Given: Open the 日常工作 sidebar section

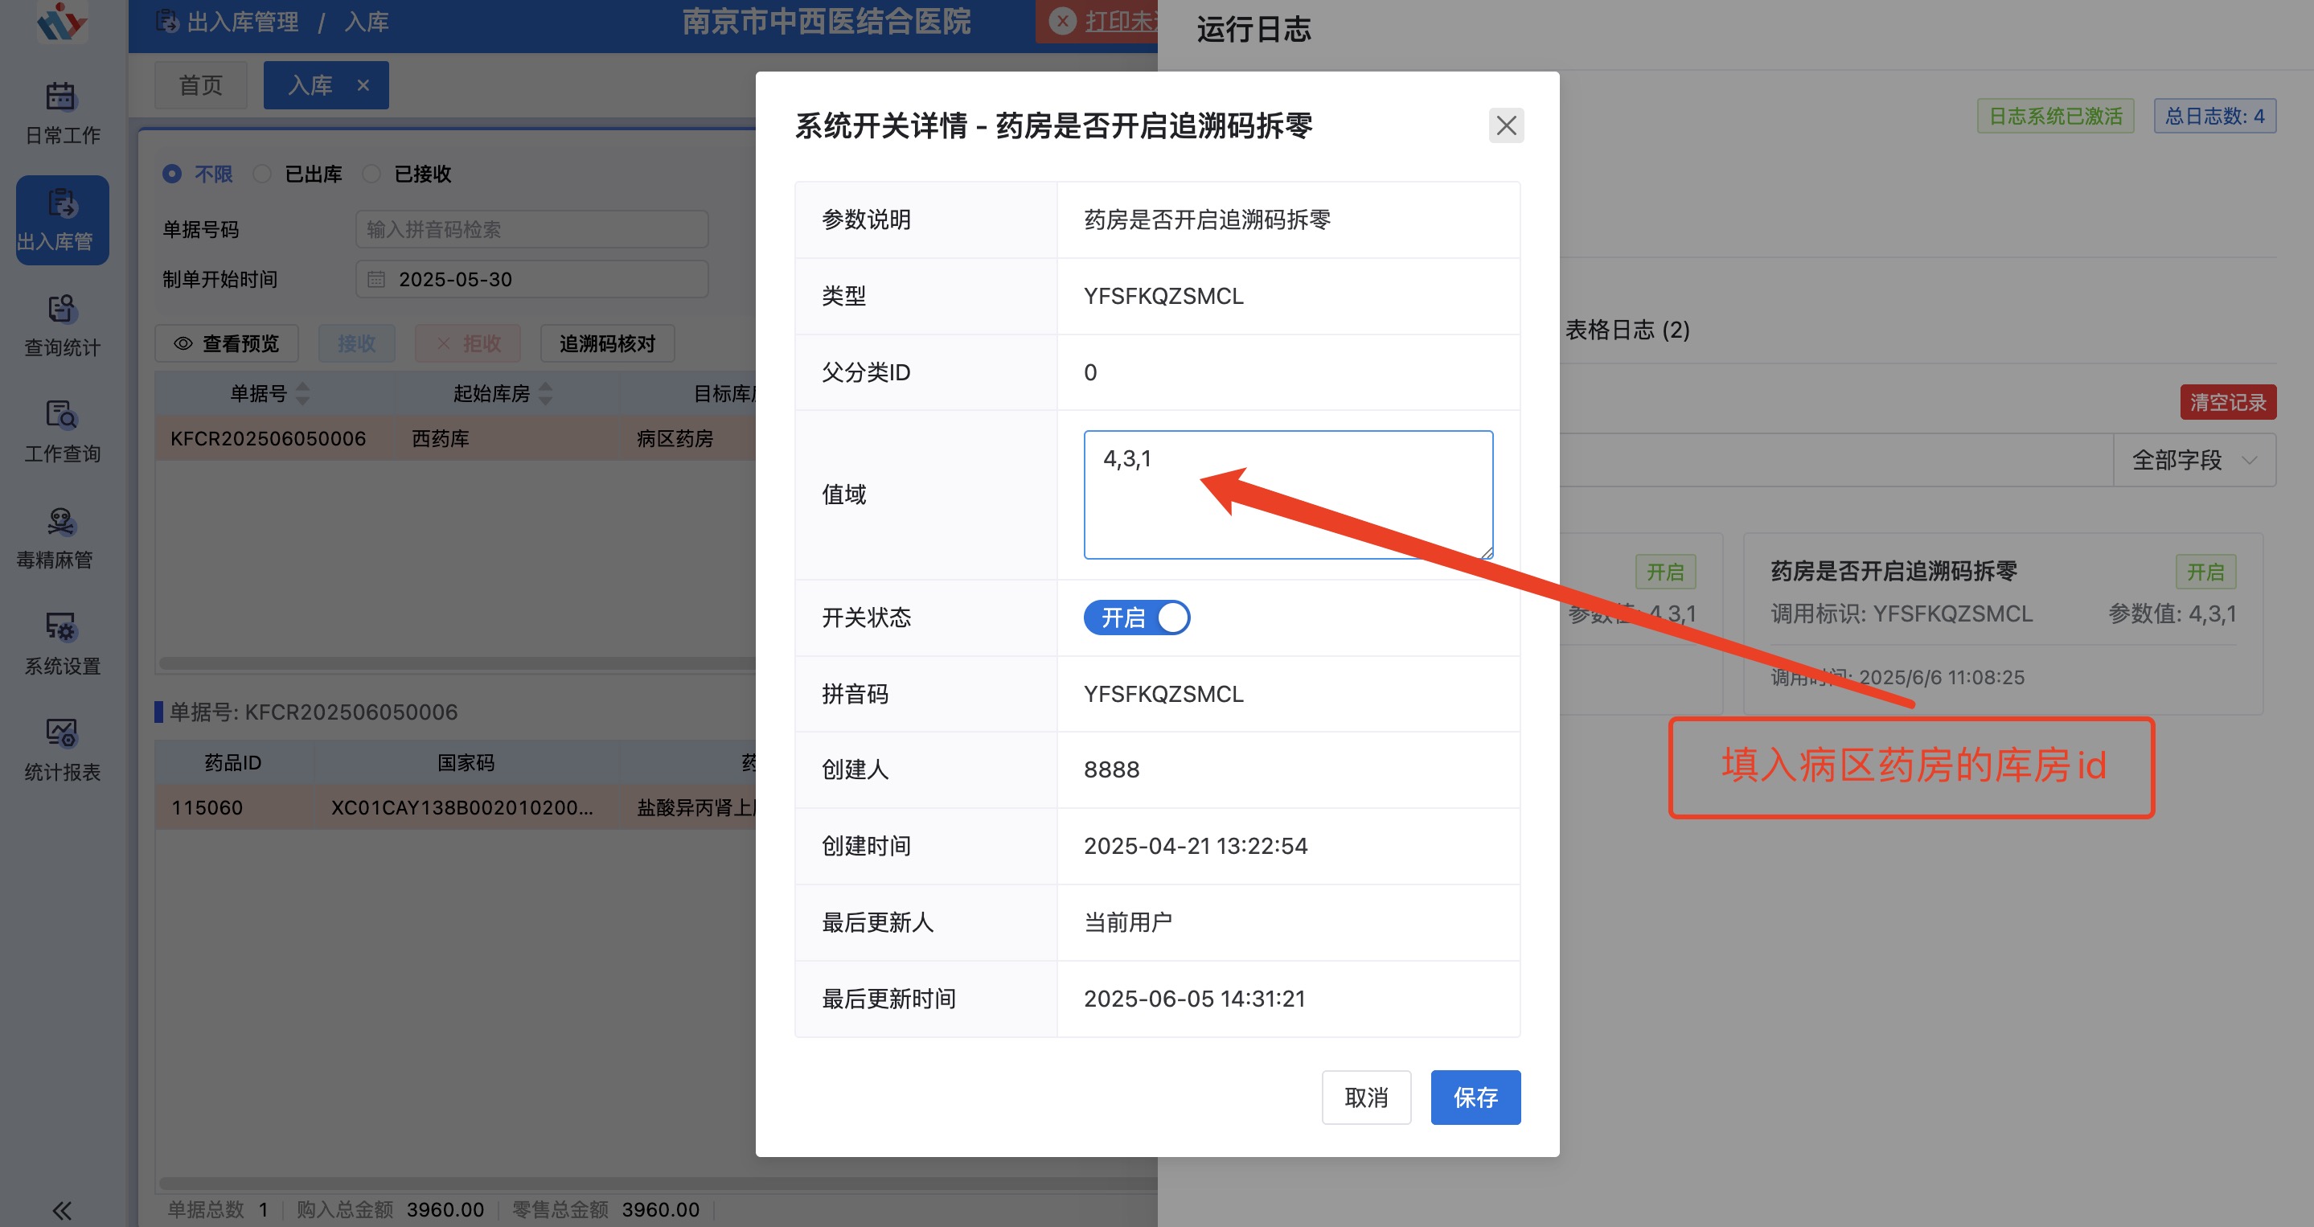Looking at the screenshot, I should (x=59, y=112).
